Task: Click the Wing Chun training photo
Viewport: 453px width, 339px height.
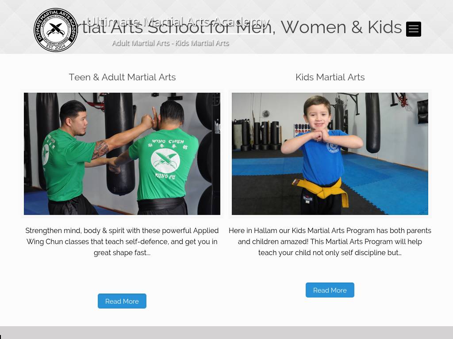Action: 122,154
